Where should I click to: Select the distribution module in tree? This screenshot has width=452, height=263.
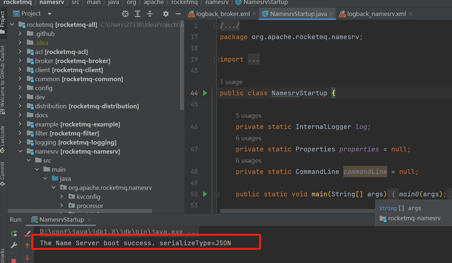(x=87, y=106)
